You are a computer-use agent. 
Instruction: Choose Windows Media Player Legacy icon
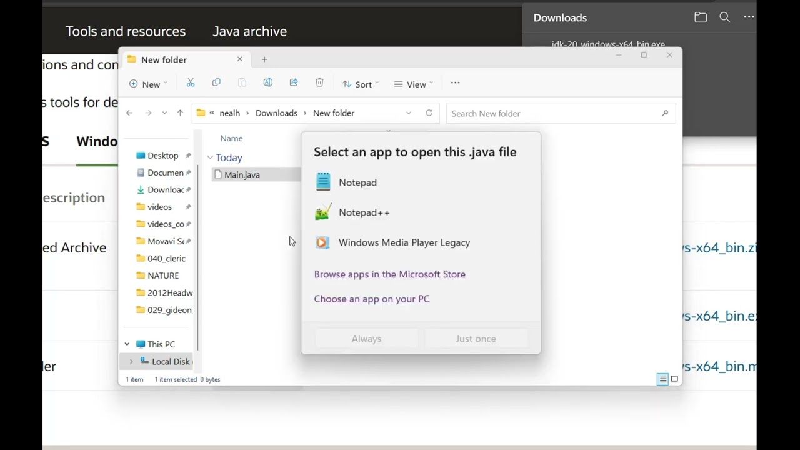pos(322,242)
